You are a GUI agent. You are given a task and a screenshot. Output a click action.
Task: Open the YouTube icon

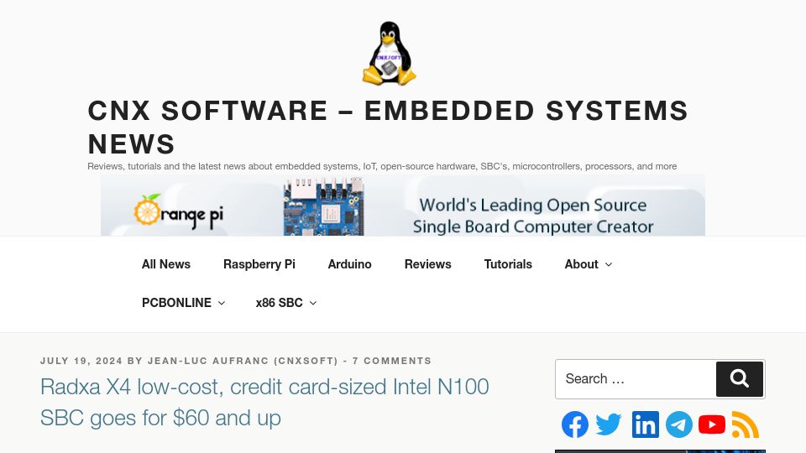pos(712,424)
